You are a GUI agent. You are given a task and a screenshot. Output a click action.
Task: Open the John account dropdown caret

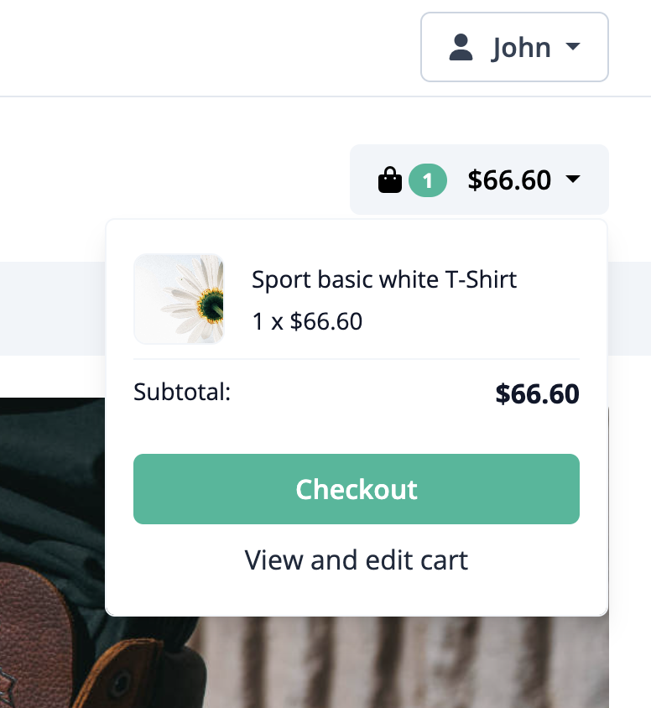pyautogui.click(x=572, y=46)
